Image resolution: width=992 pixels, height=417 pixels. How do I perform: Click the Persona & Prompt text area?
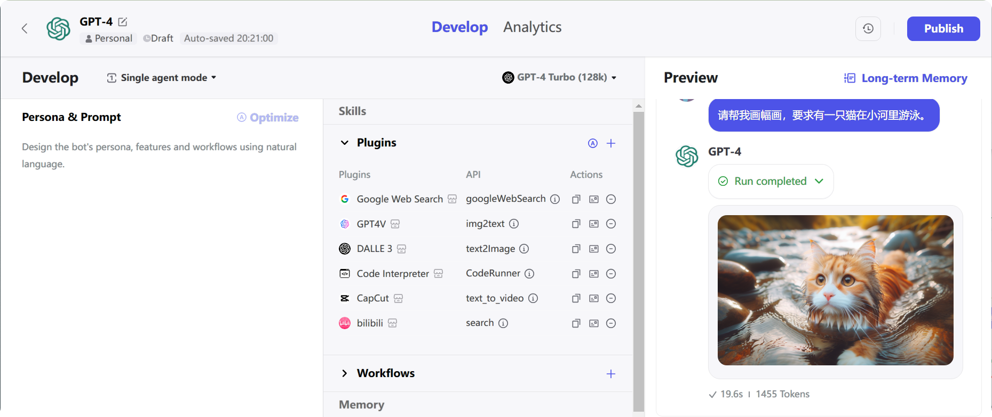coord(161,156)
